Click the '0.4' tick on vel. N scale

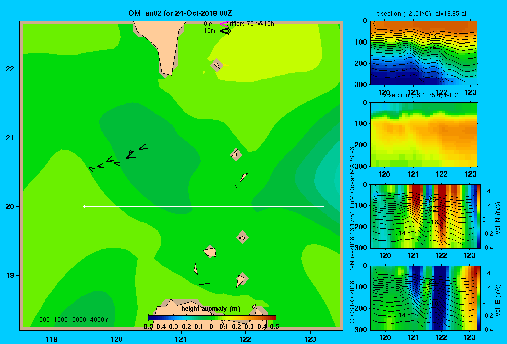(x=487, y=191)
